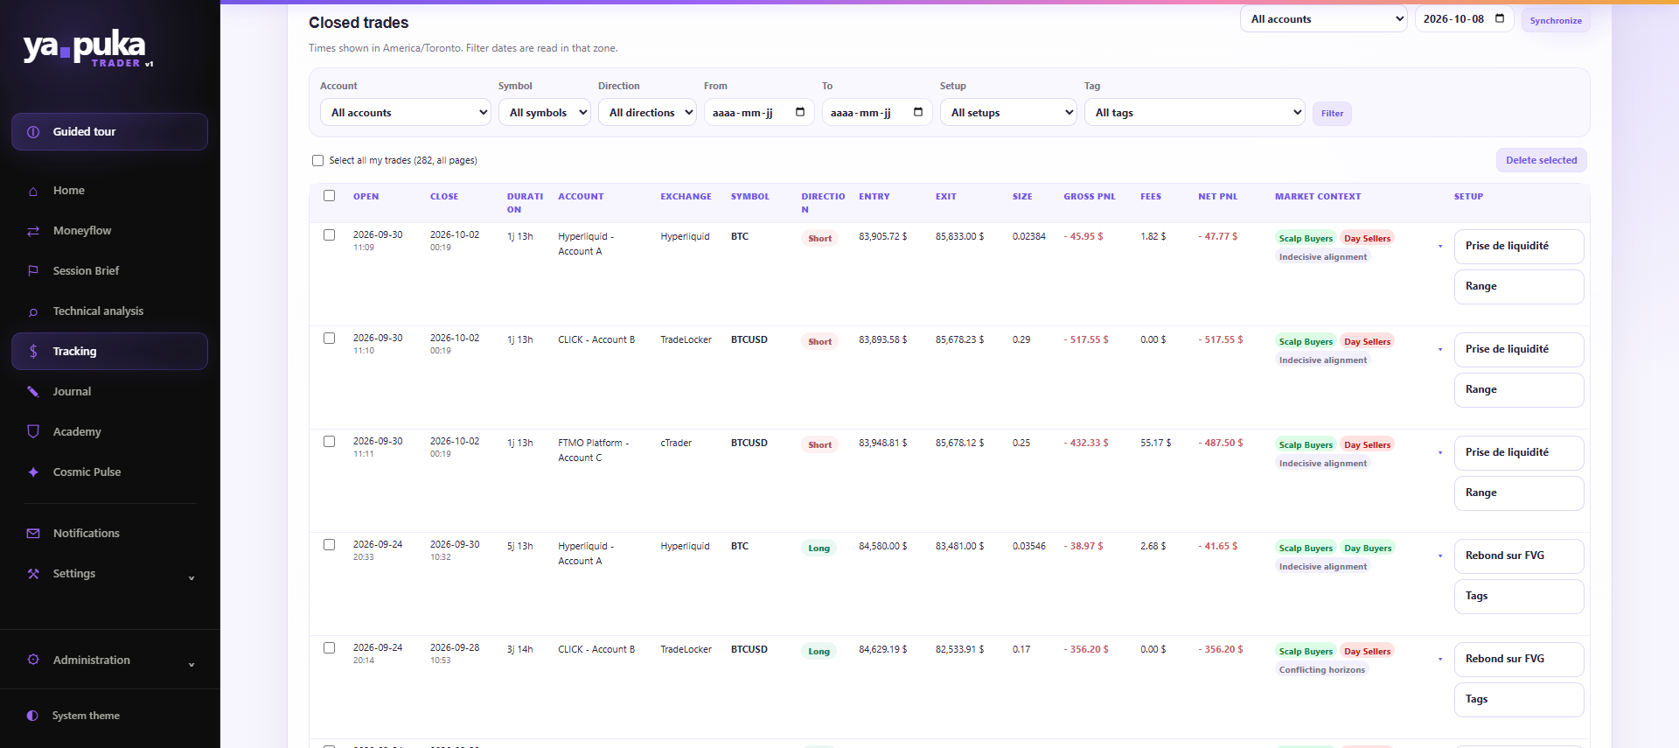Screen dimensions: 1679x748
Task: Select the FTMO Platform Account C trade checkbox
Action: click(329, 442)
